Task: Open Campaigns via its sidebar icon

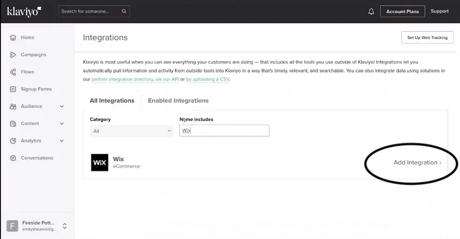Action: coord(13,55)
